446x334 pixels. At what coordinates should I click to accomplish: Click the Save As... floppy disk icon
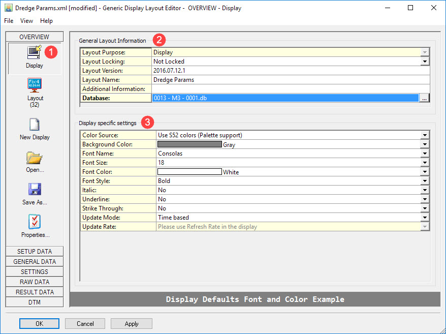pyautogui.click(x=35, y=190)
